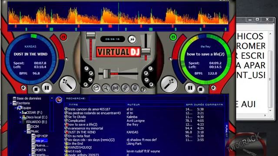Click the right deck volume fader handle

tap(146, 52)
